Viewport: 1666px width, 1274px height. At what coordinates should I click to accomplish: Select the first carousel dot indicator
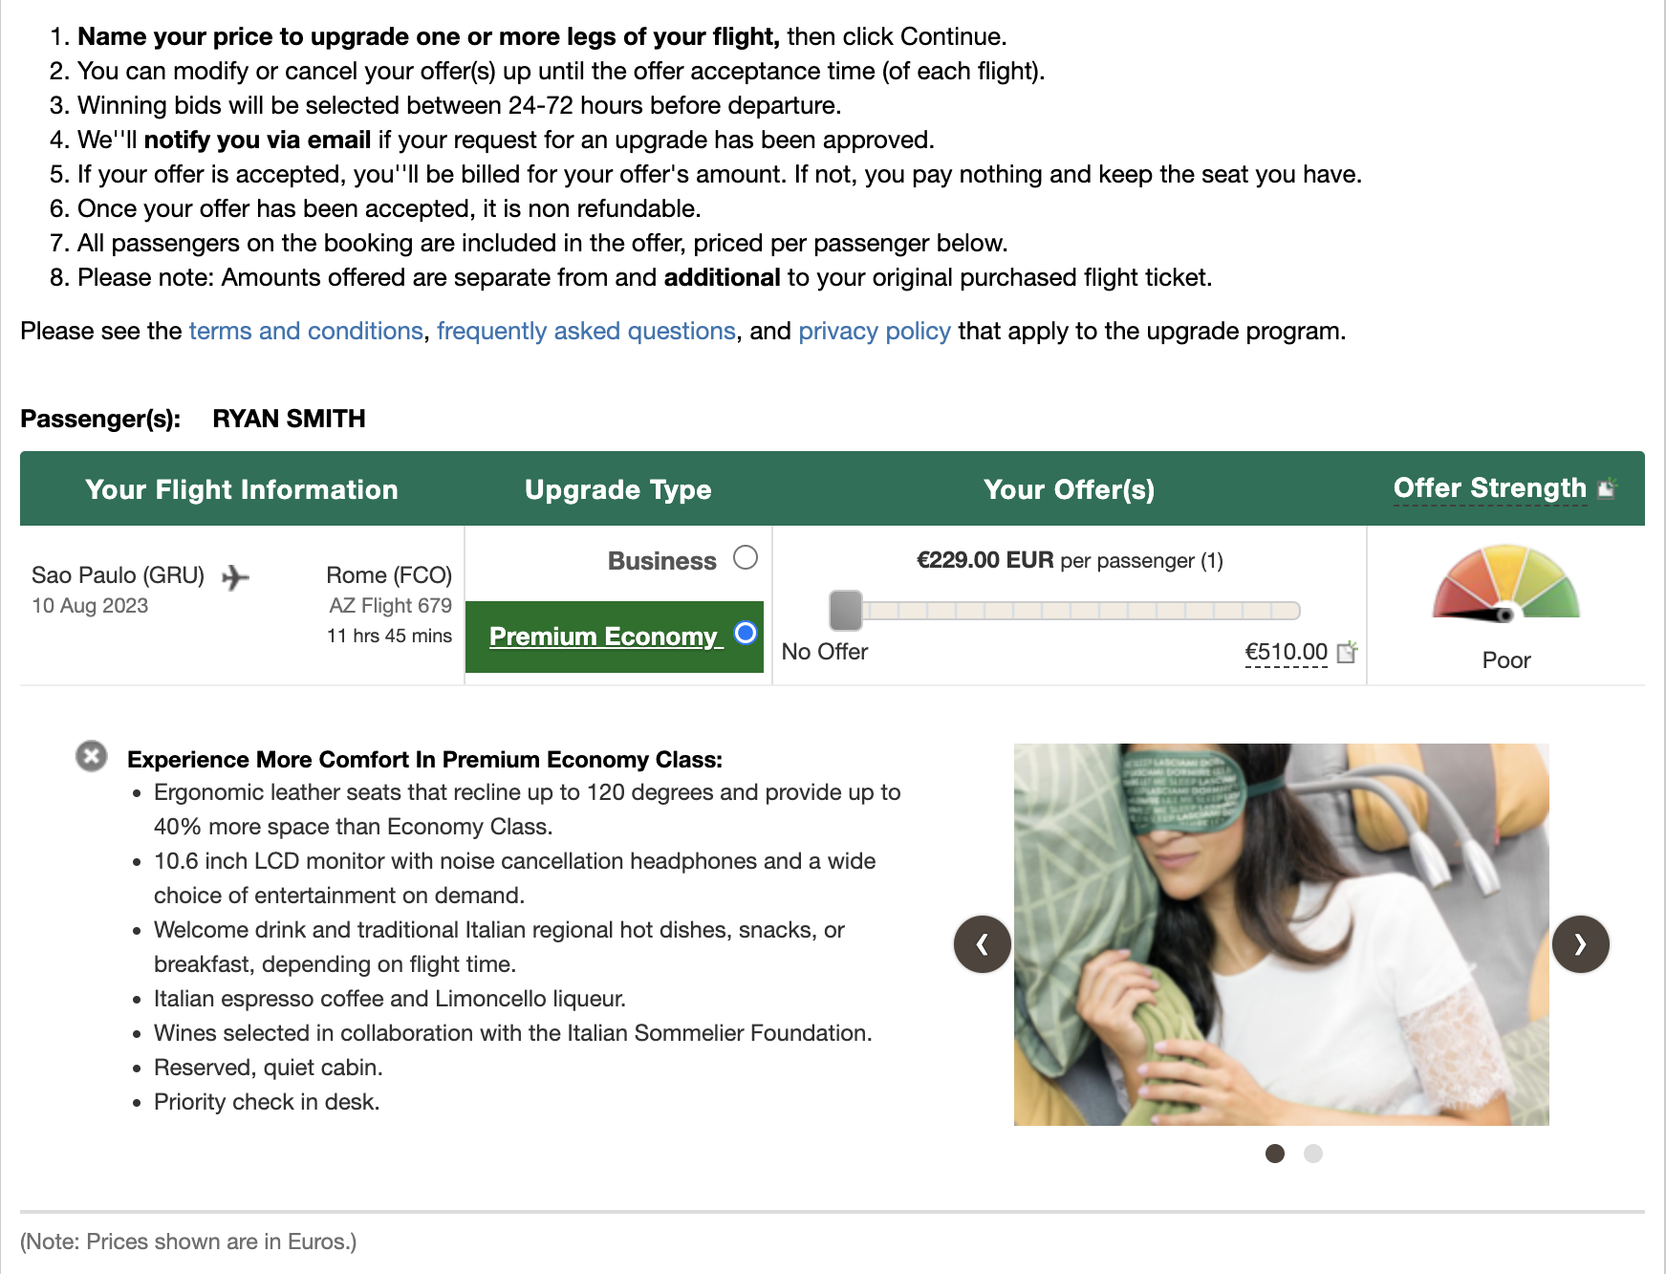(1275, 1154)
